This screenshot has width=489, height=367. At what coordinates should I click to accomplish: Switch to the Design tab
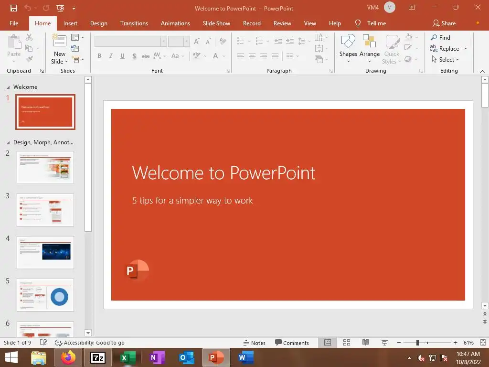tap(98, 23)
